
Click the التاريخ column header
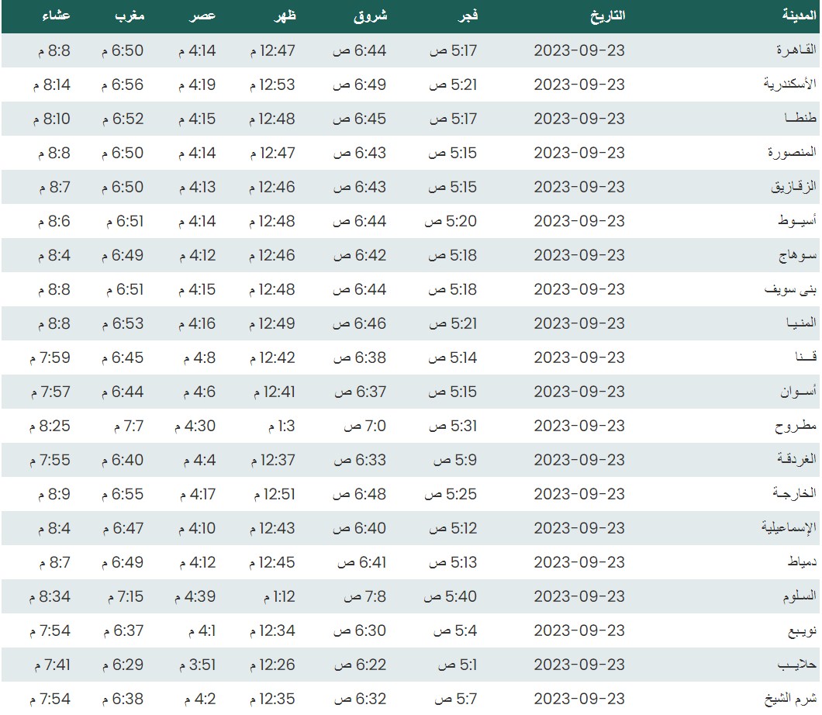pos(603,16)
